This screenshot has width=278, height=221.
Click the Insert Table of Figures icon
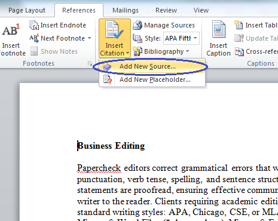[239, 25]
